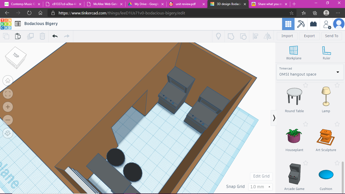
Task: Click the shapes panel scrollbar
Action: [x=343, y=177]
